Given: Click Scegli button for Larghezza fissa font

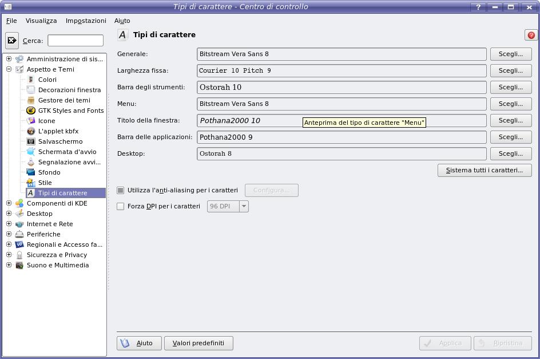Looking at the screenshot, I should 510,70.
